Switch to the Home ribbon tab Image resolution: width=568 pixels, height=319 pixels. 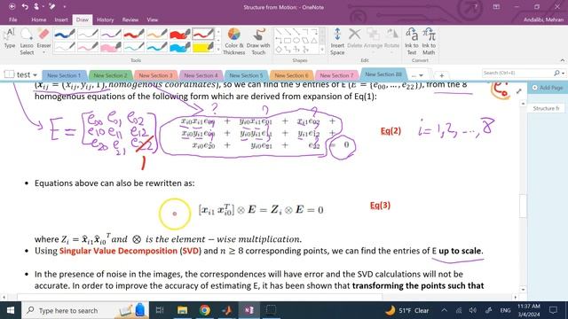[x=38, y=19]
